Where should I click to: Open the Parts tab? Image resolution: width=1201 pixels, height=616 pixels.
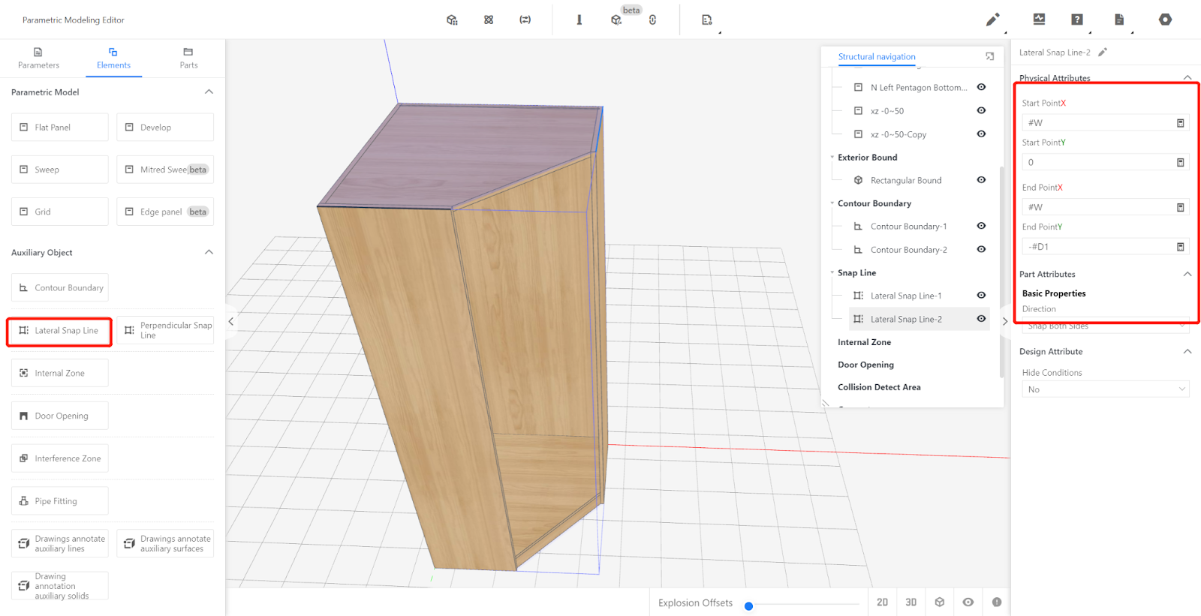(x=188, y=59)
